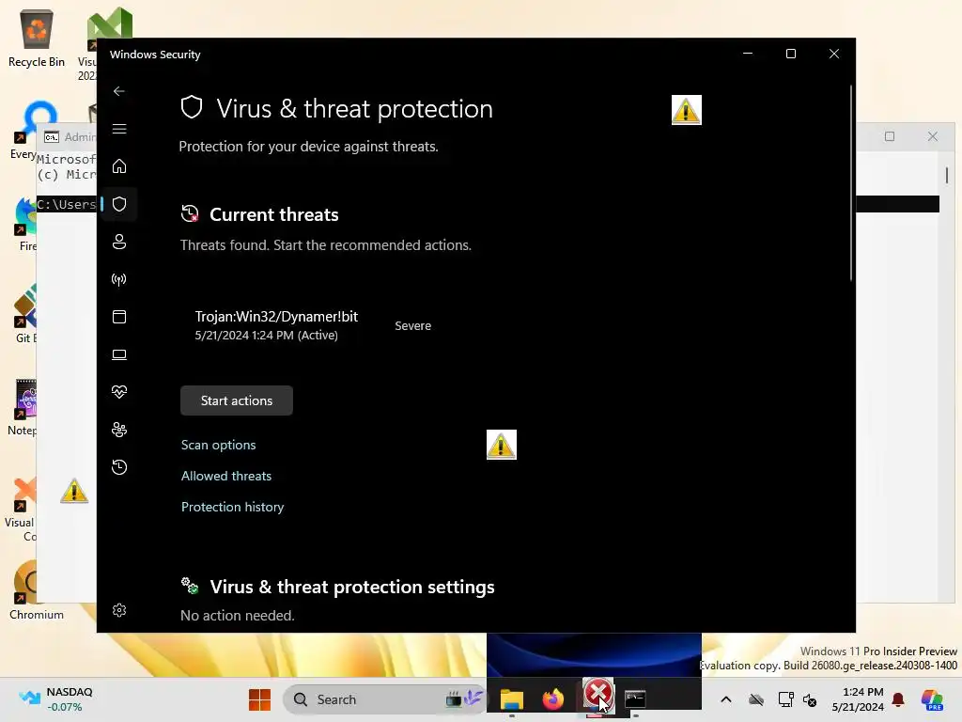Viewport: 962px width, 722px height.
Task: Open the Chromium desktop shortcut
Action: (x=37, y=590)
